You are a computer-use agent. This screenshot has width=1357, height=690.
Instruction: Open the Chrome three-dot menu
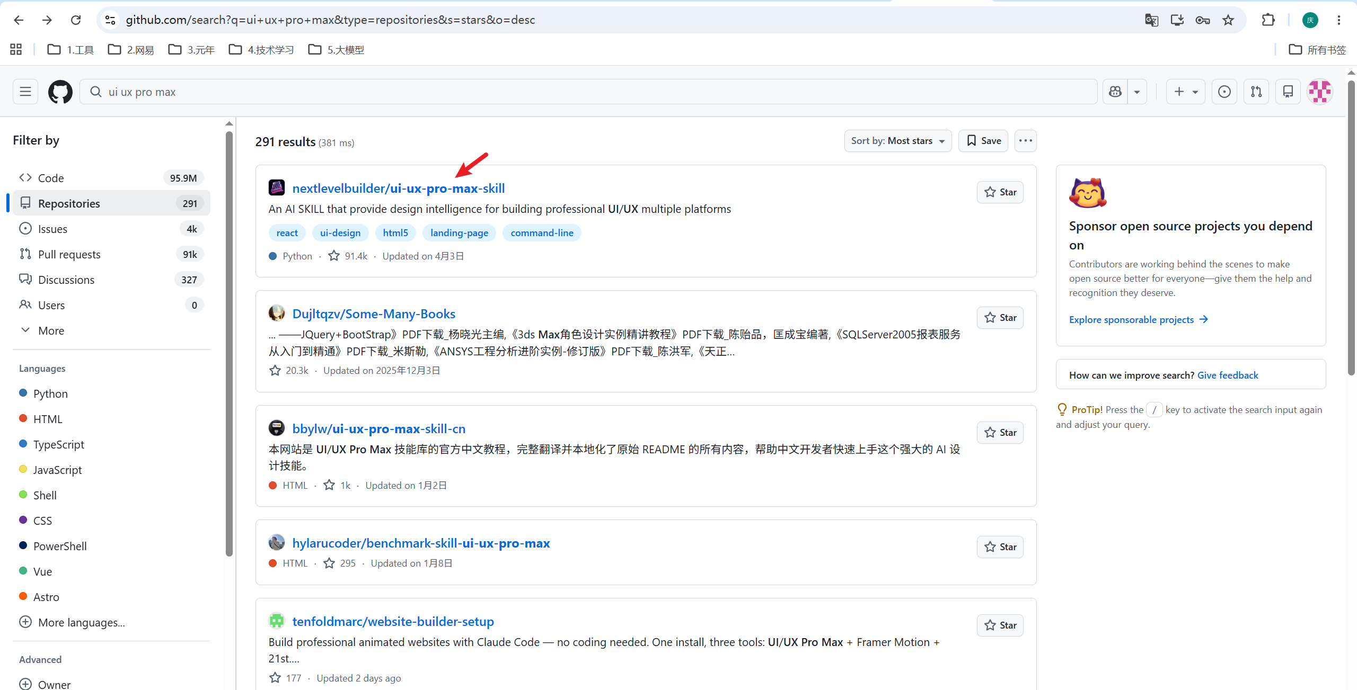[x=1339, y=20]
